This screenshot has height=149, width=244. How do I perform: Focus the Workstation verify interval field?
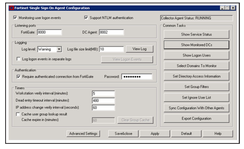pos(103,93)
